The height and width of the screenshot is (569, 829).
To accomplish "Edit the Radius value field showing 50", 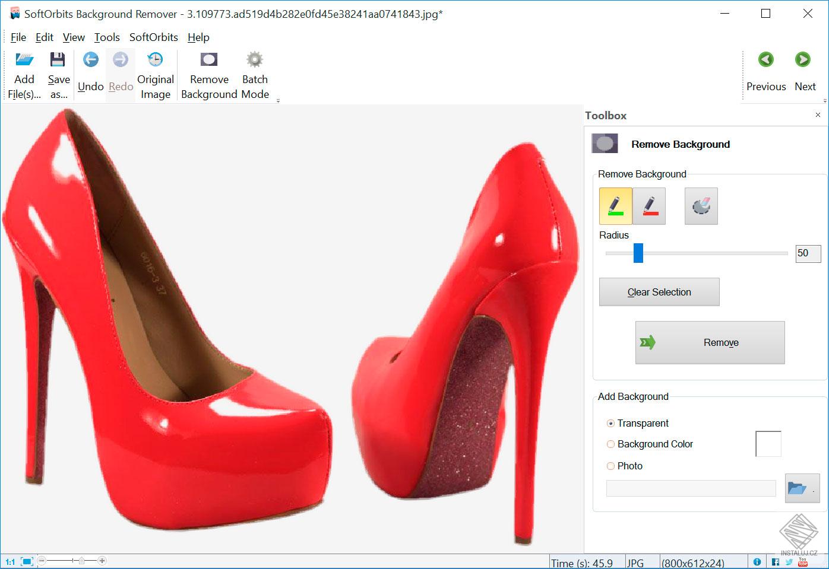I will point(808,253).
